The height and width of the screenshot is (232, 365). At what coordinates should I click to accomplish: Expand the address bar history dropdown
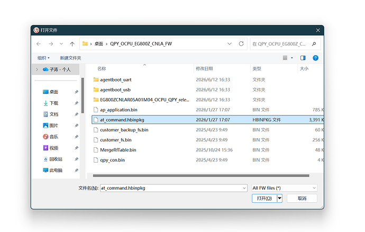tap(230, 44)
